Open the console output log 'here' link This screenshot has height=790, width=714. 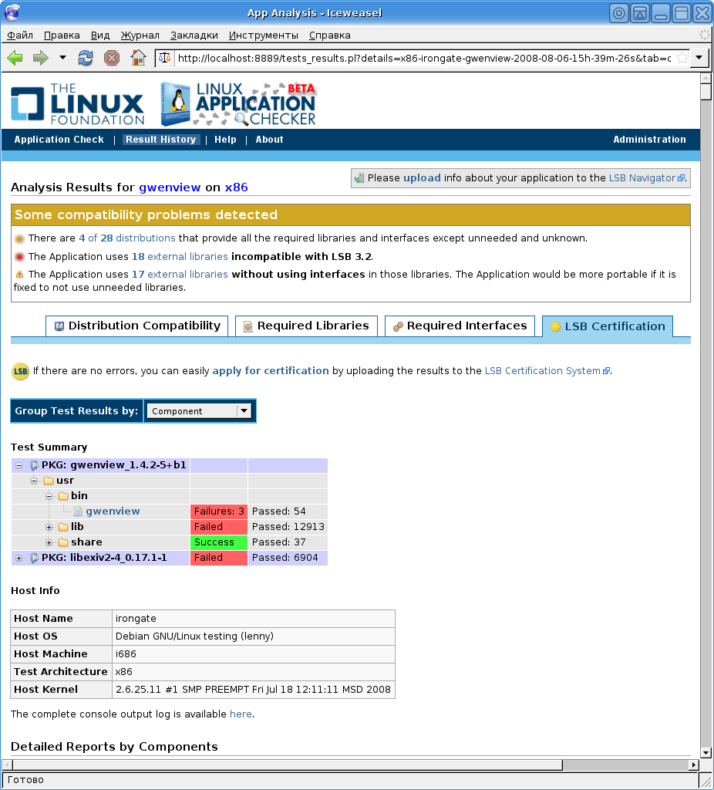[241, 714]
